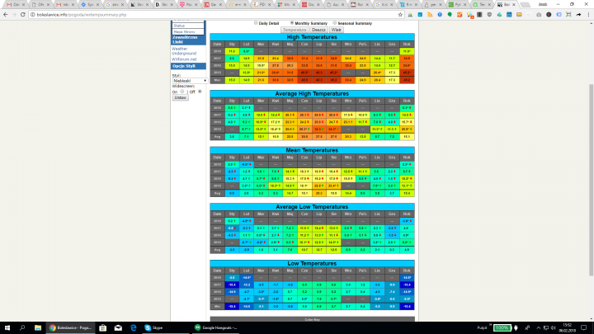The image size is (594, 334).
Task: Select the Seasonal Summary radio button
Action: point(336,22)
